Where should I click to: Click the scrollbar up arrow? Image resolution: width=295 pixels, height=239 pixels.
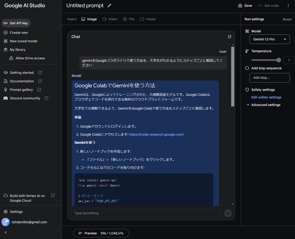click(x=233, y=45)
